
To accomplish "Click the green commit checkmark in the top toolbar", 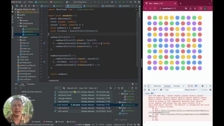I will tap(120, 2).
